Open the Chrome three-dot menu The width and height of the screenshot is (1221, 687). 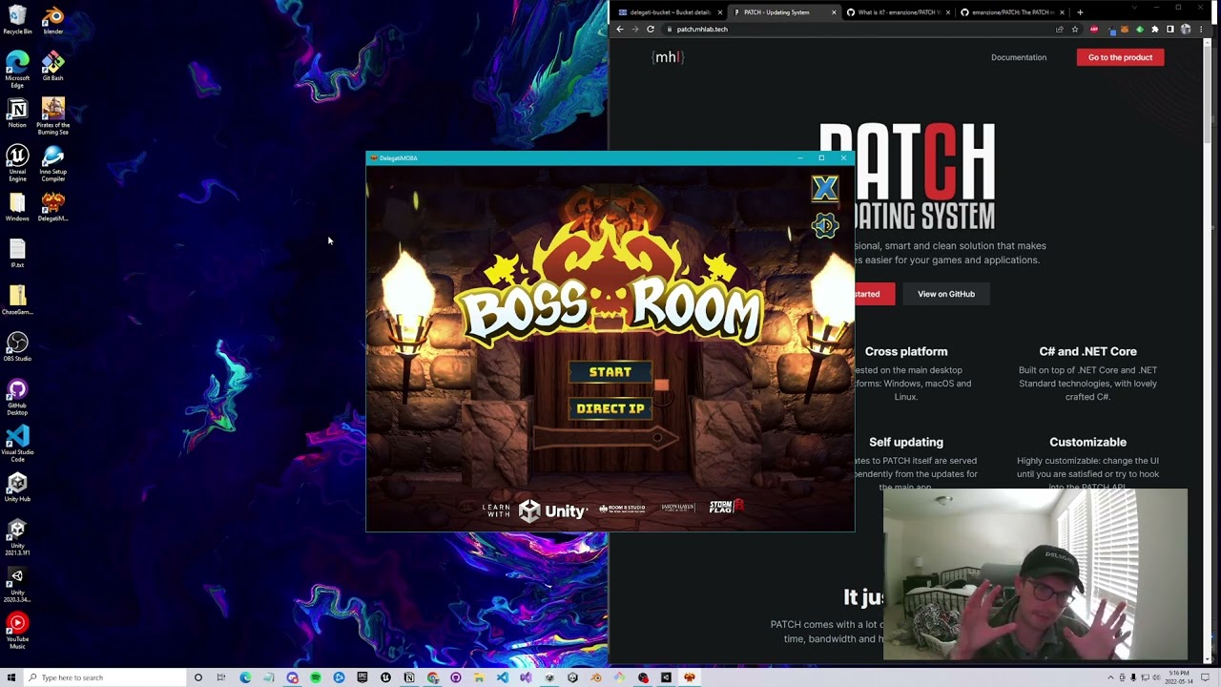(x=1201, y=30)
